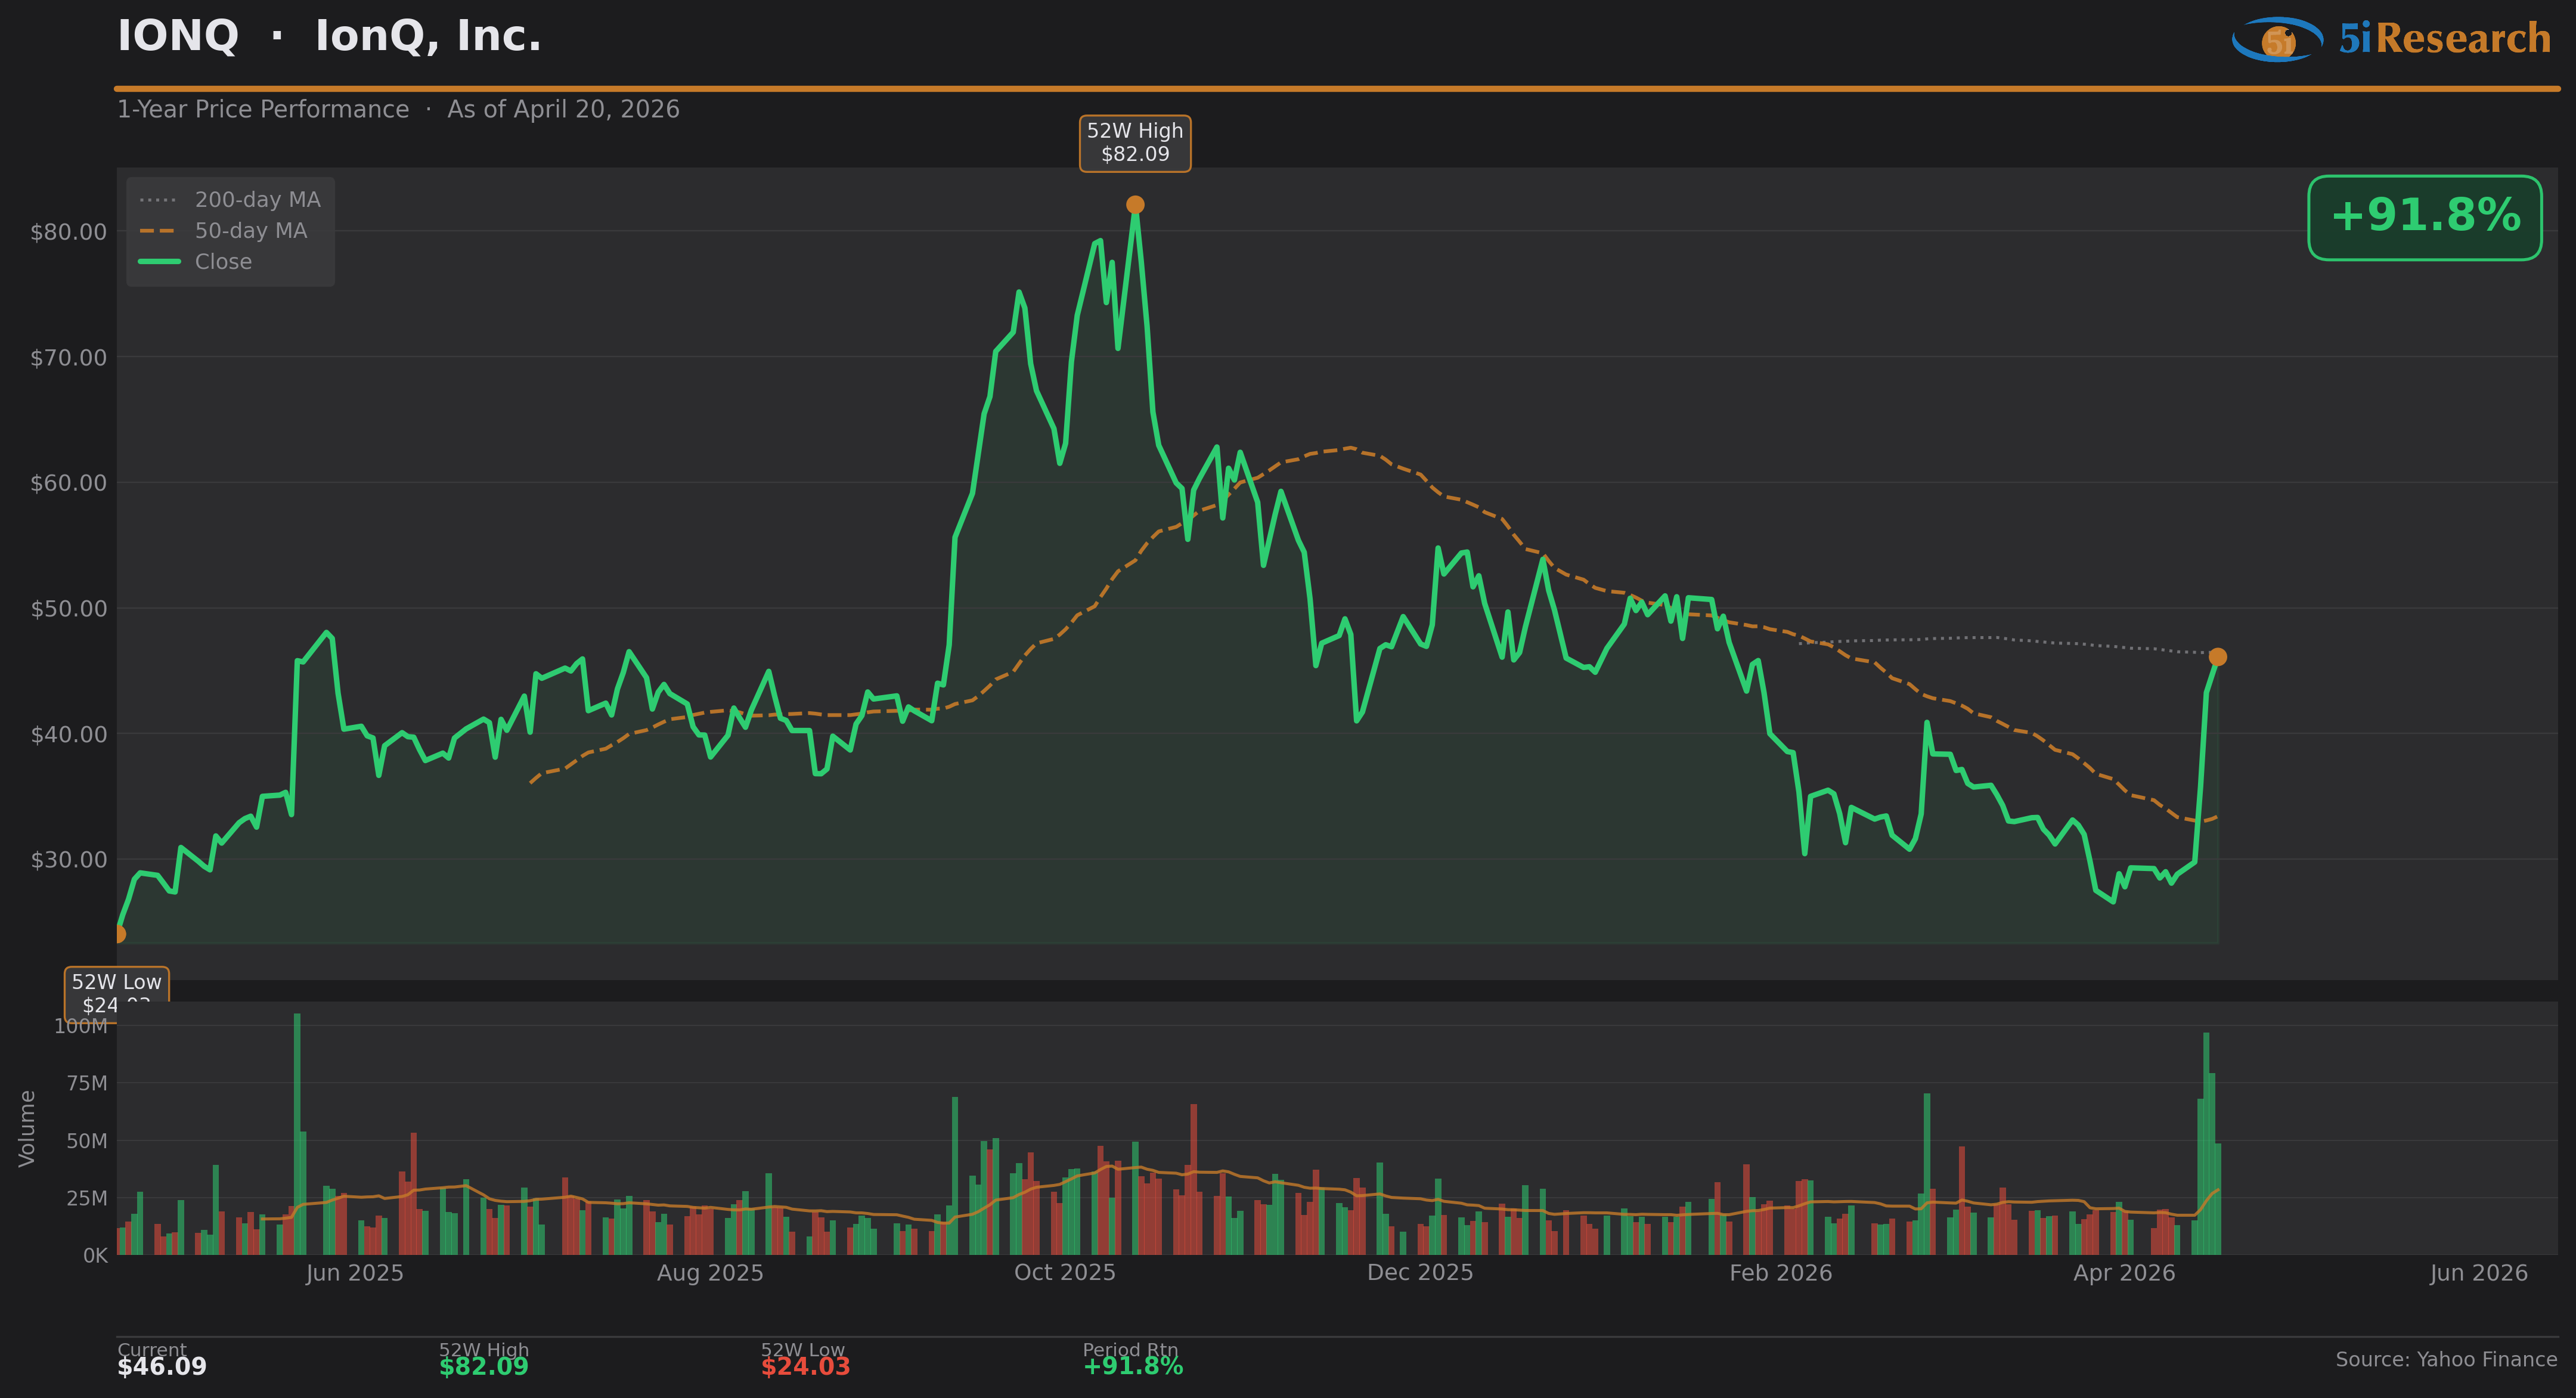Toggle the 50-day MA legend entry
The width and height of the screenshot is (2576, 1398).
tap(250, 231)
